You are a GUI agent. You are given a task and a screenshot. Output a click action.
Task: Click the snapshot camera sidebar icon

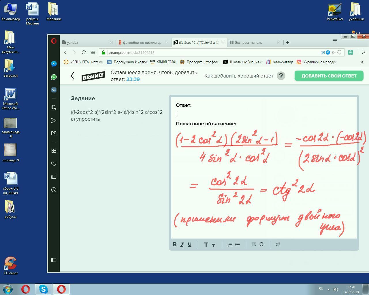pyautogui.click(x=54, y=133)
